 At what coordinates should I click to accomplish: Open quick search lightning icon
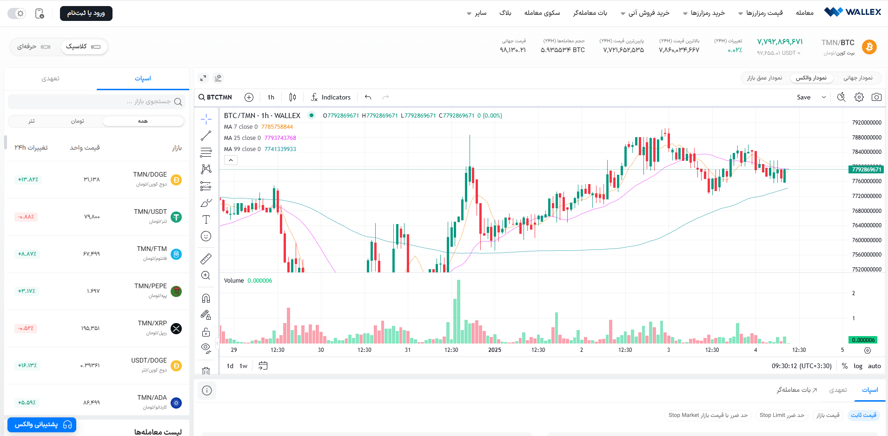842,97
